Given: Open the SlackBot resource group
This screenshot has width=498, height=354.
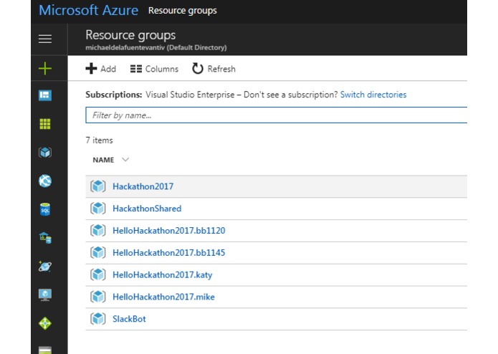Looking at the screenshot, I should [129, 319].
